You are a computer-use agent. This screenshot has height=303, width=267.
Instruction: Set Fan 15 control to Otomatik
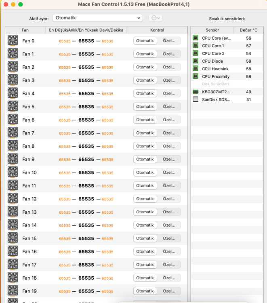coord(145,238)
